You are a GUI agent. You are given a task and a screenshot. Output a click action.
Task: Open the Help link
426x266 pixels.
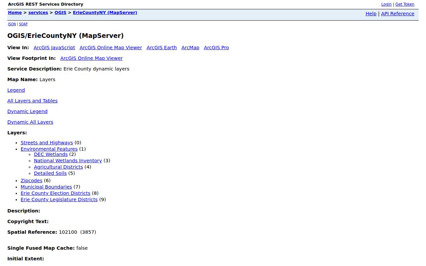(371, 14)
